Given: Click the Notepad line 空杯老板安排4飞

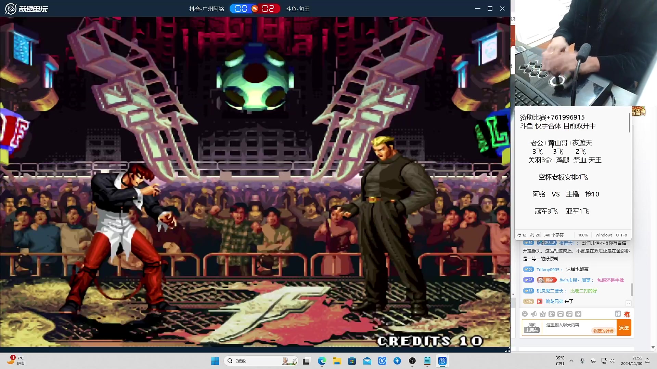Looking at the screenshot, I should [563, 177].
